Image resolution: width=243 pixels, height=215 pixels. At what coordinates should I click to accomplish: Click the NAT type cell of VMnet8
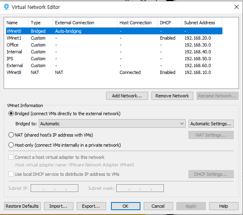(x=35, y=72)
